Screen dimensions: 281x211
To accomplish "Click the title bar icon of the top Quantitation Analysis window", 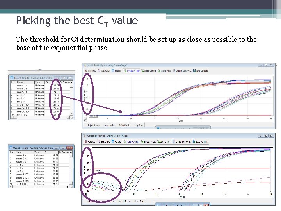I will point(85,65).
